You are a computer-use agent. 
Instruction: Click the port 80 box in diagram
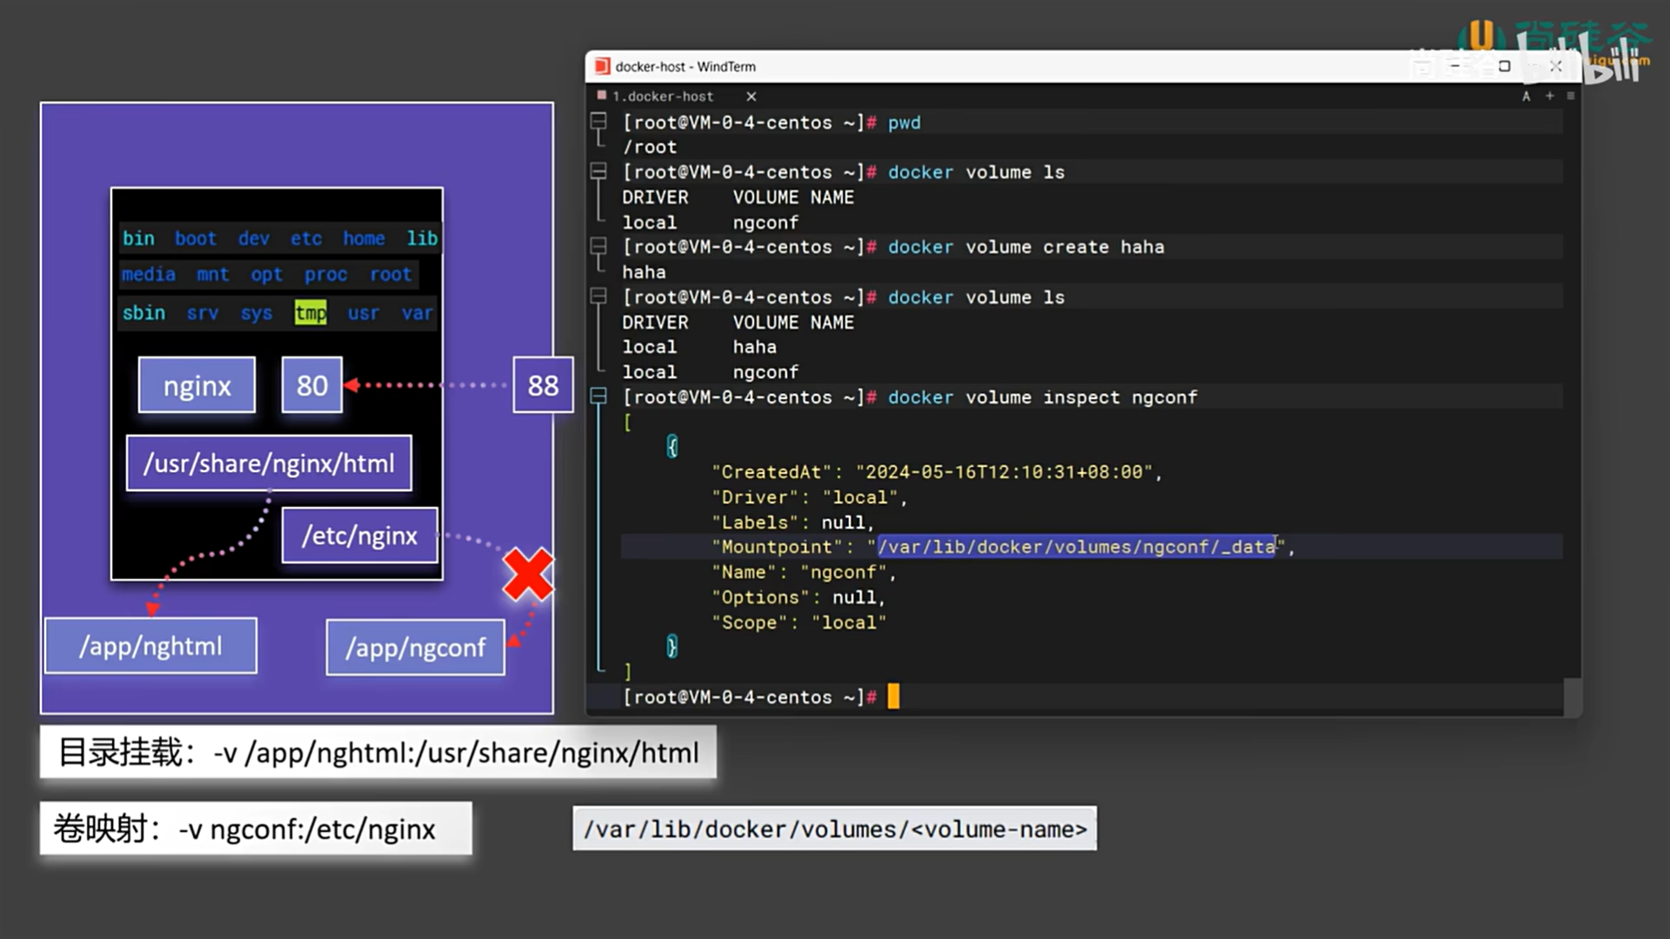[311, 385]
